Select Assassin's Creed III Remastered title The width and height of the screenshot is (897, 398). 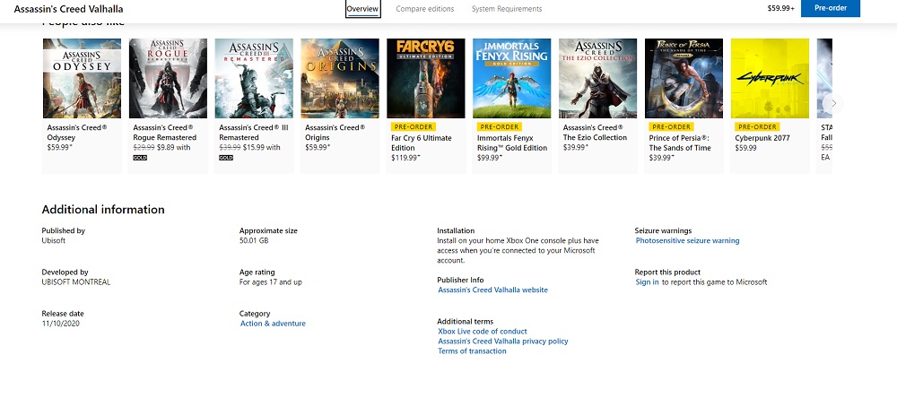pos(254,133)
